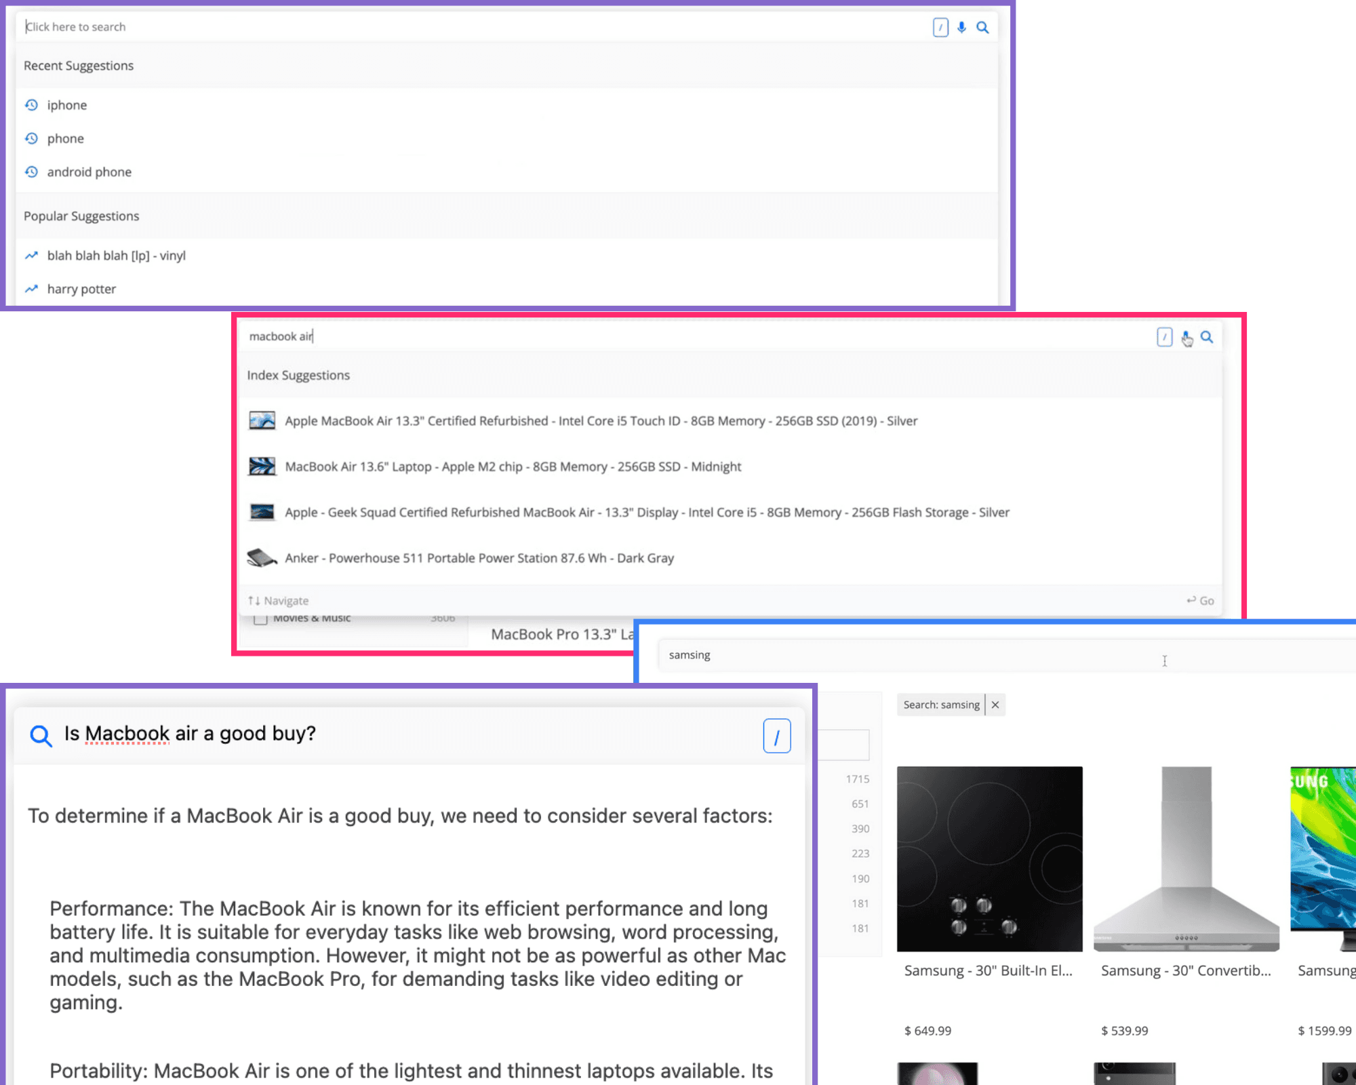This screenshot has width=1356, height=1085.
Task: Click the trending icon beside harry potter
Action: pyautogui.click(x=31, y=288)
